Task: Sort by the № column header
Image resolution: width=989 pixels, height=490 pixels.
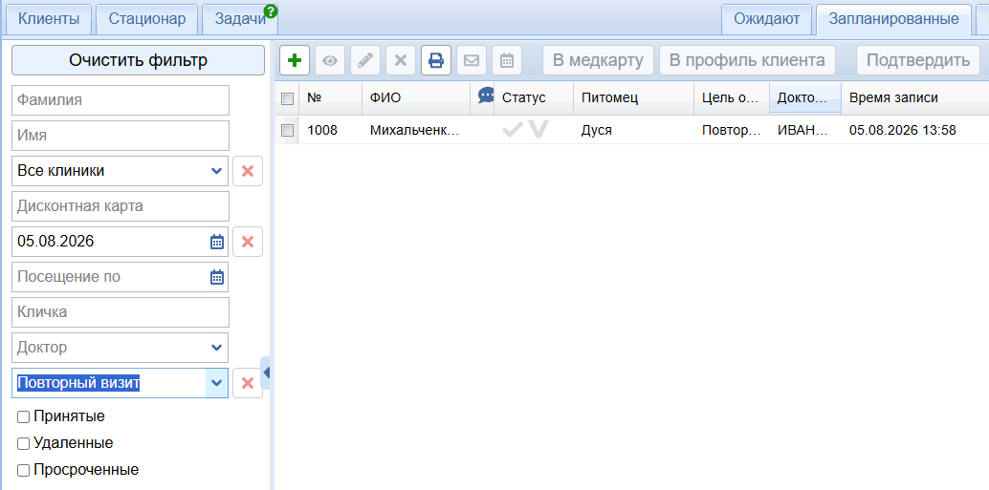Action: (x=331, y=98)
